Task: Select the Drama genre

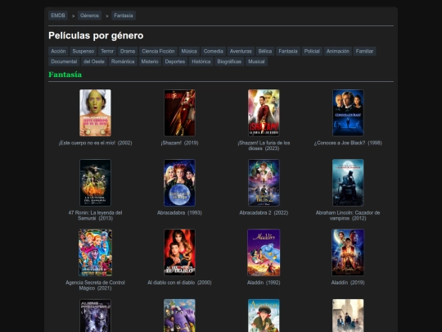Action: [128, 52]
